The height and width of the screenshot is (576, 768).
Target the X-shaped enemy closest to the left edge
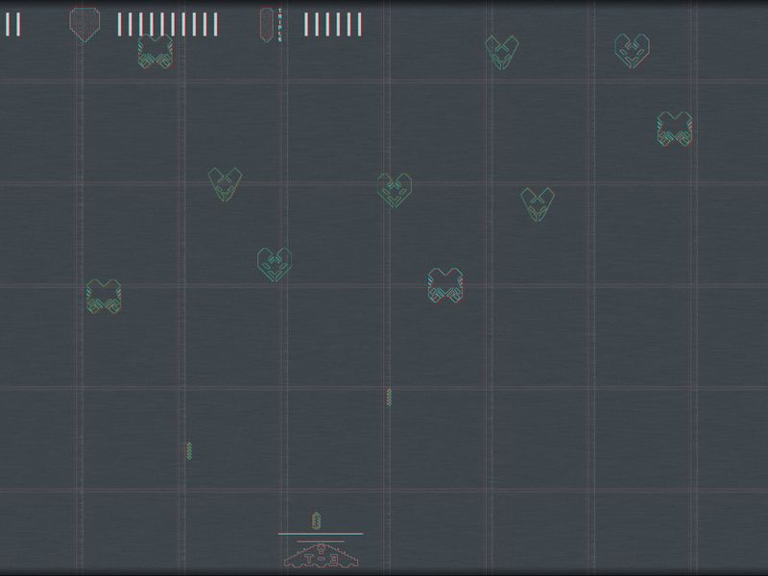[104, 297]
